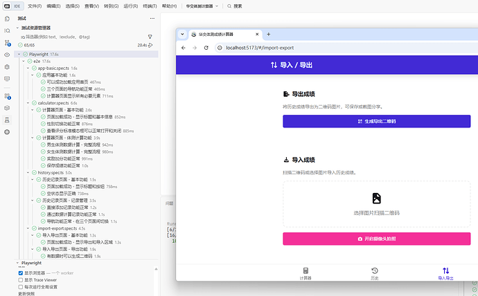The image size is (478, 296).
Task: Click the localhost:5173 address bar
Action: tap(346, 48)
